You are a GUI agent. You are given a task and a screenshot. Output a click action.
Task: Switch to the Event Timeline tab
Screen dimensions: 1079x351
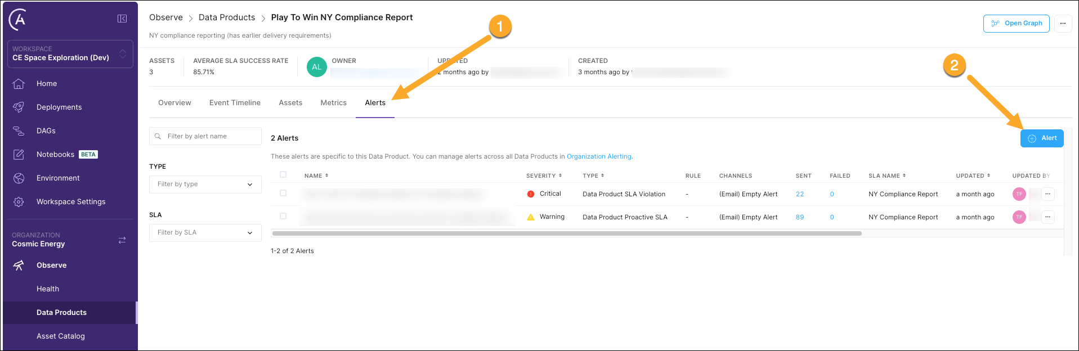[235, 103]
